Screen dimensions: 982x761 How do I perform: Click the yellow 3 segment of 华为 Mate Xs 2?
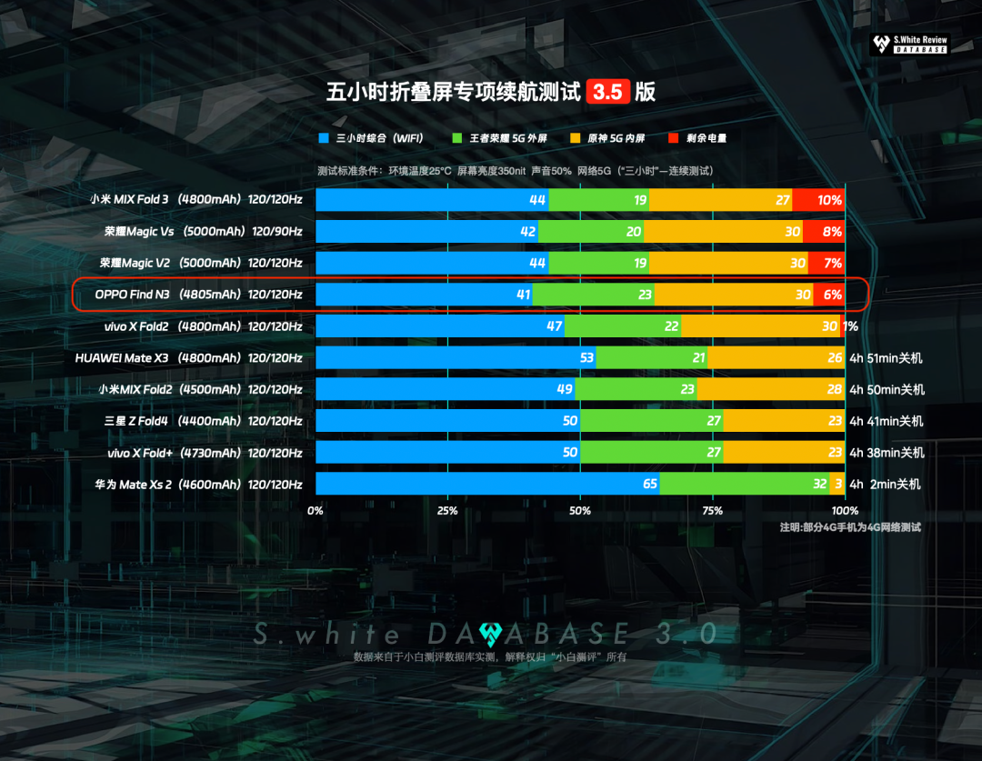(x=837, y=484)
